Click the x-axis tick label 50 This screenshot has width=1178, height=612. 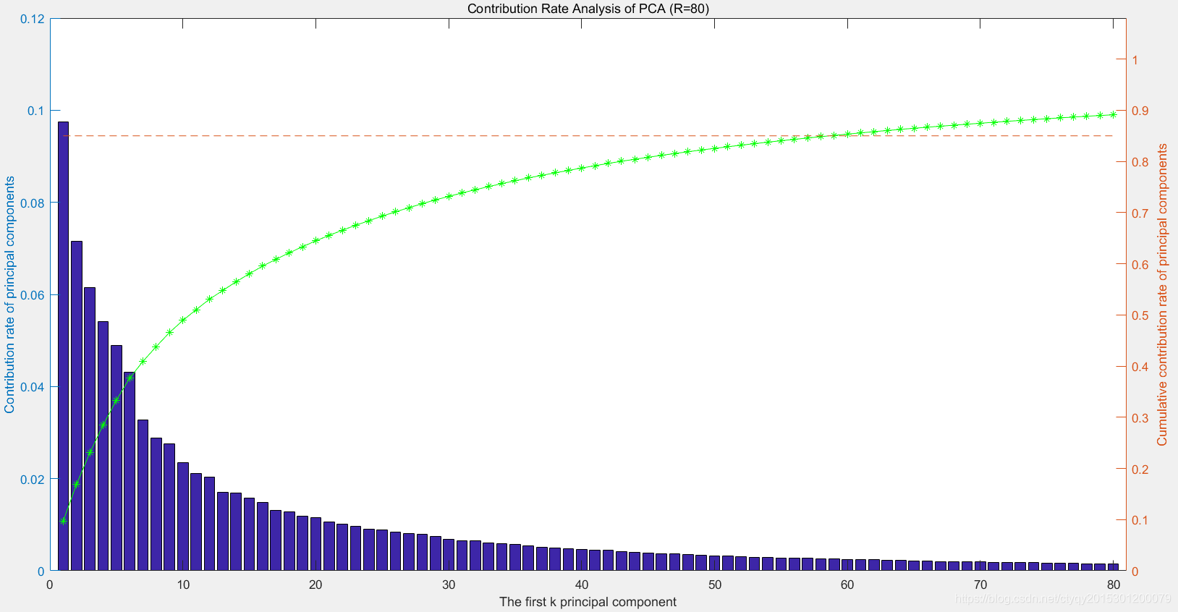715,585
